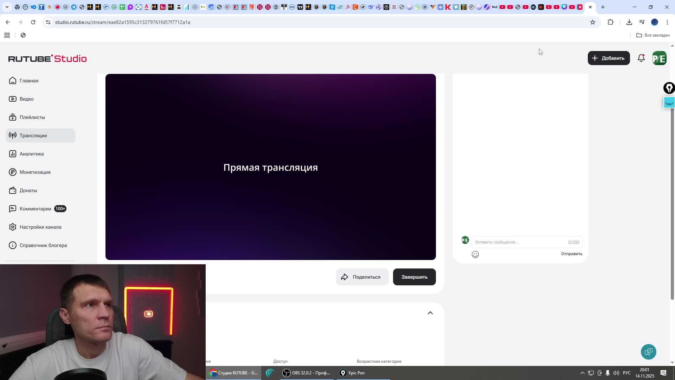This screenshot has height=380, width=675.
Task: Open the notification bell
Action: (641, 58)
